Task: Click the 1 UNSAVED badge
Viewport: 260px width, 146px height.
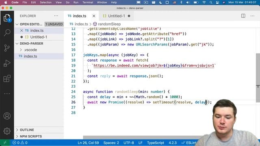Action: pyautogui.click(x=54, y=24)
